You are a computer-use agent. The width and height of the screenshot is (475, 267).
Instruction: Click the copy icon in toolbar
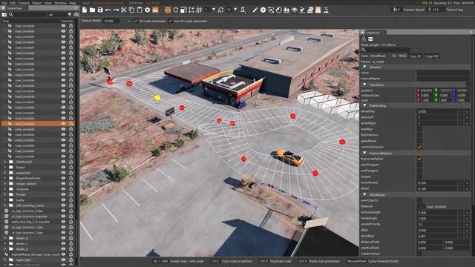(x=131, y=10)
